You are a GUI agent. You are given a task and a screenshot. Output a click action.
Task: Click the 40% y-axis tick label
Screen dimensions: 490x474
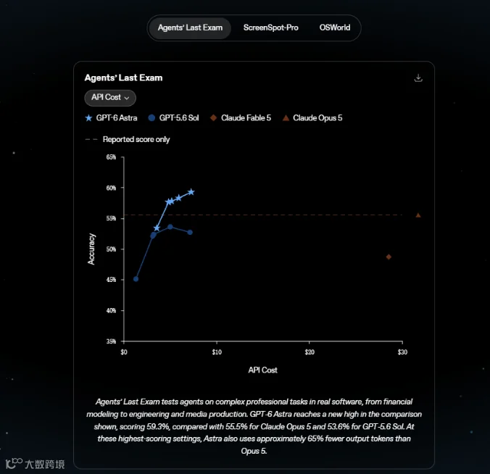(x=111, y=311)
